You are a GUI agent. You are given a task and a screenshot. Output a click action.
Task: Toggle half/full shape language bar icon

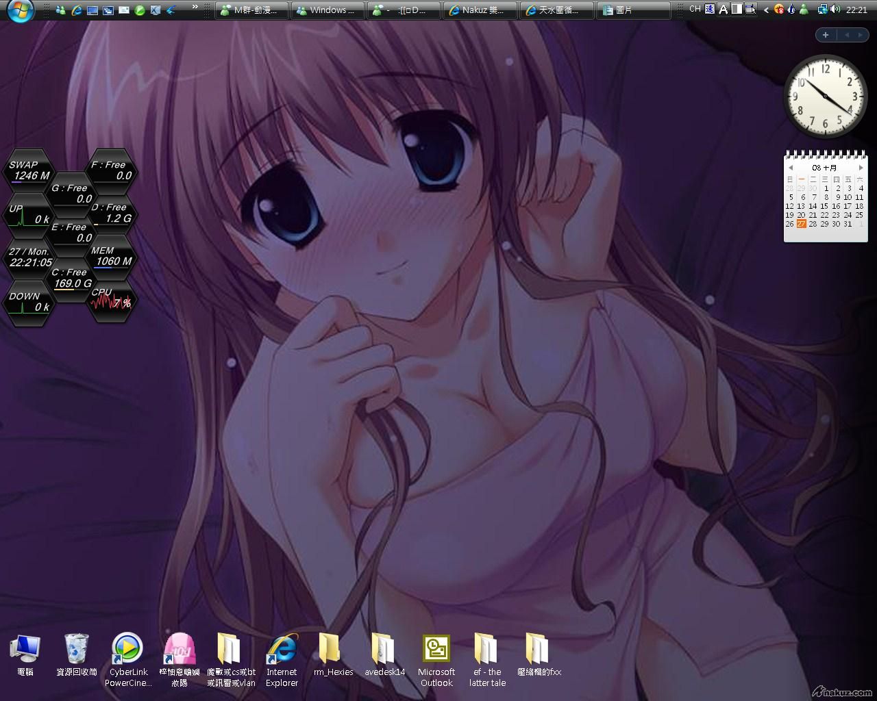[737, 10]
